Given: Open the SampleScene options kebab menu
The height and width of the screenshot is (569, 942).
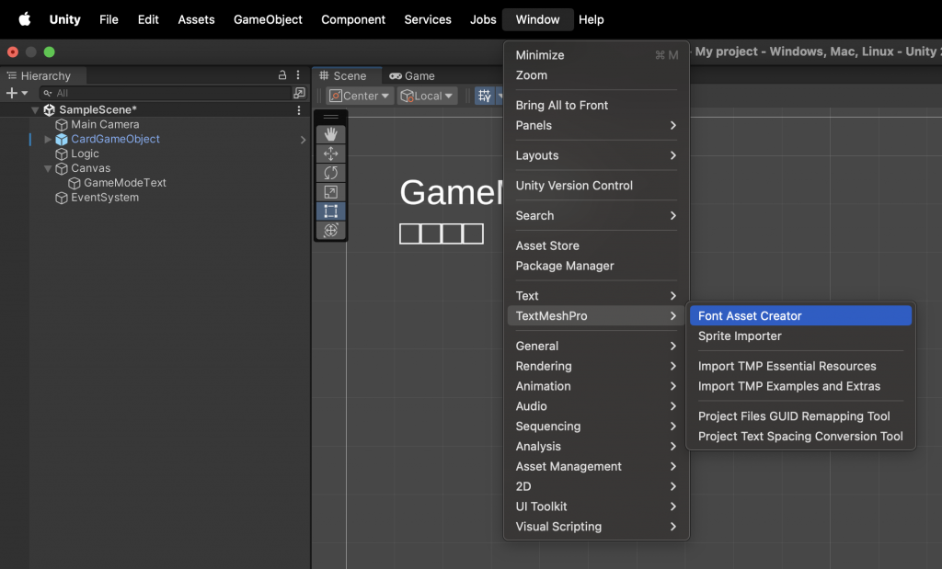Looking at the screenshot, I should pyautogui.click(x=299, y=110).
